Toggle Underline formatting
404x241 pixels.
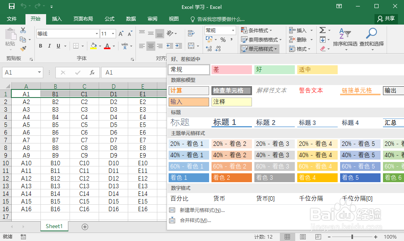[x=59, y=46]
